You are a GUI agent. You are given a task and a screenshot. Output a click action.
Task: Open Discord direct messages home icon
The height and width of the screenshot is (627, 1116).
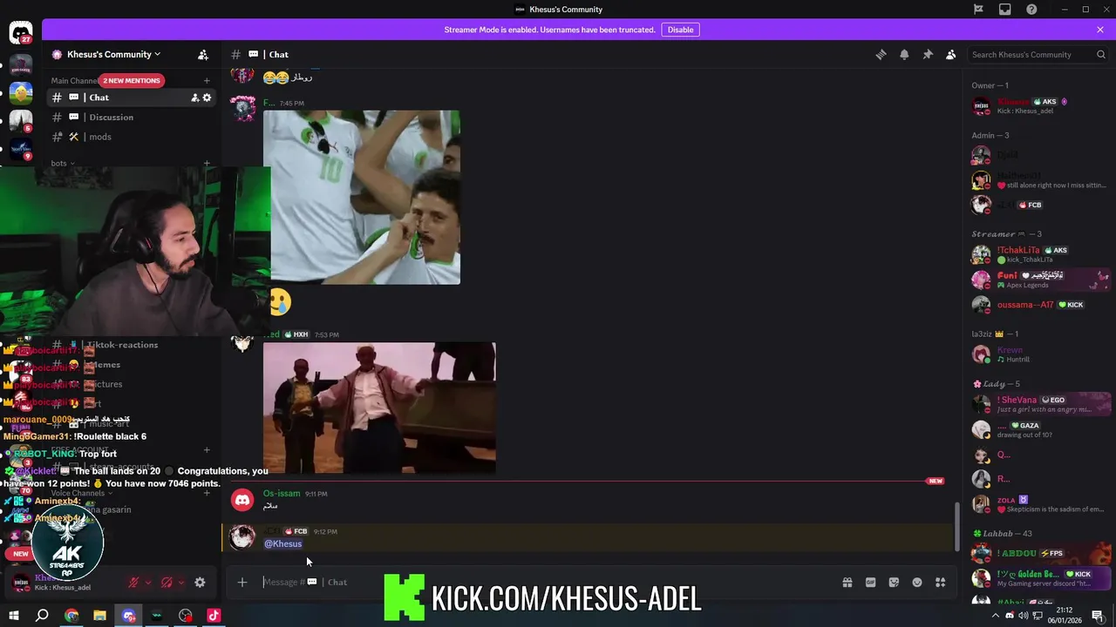click(x=20, y=33)
